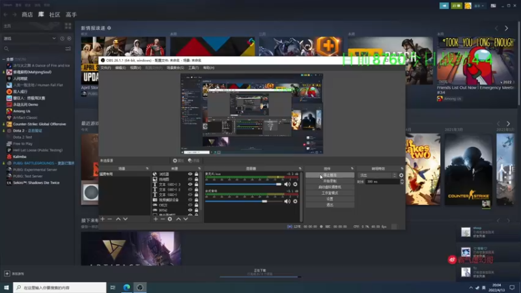Switch Steam library to grid view

[x=68, y=26]
